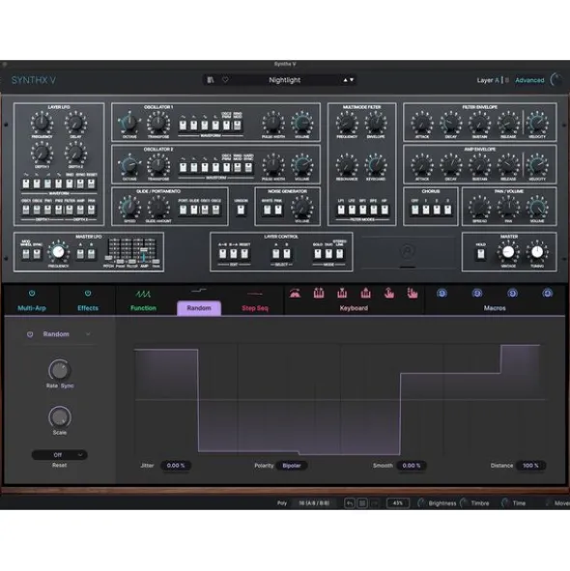The width and height of the screenshot is (570, 571).
Task: Click the Smooth 0.00 % value field
Action: coord(412,466)
